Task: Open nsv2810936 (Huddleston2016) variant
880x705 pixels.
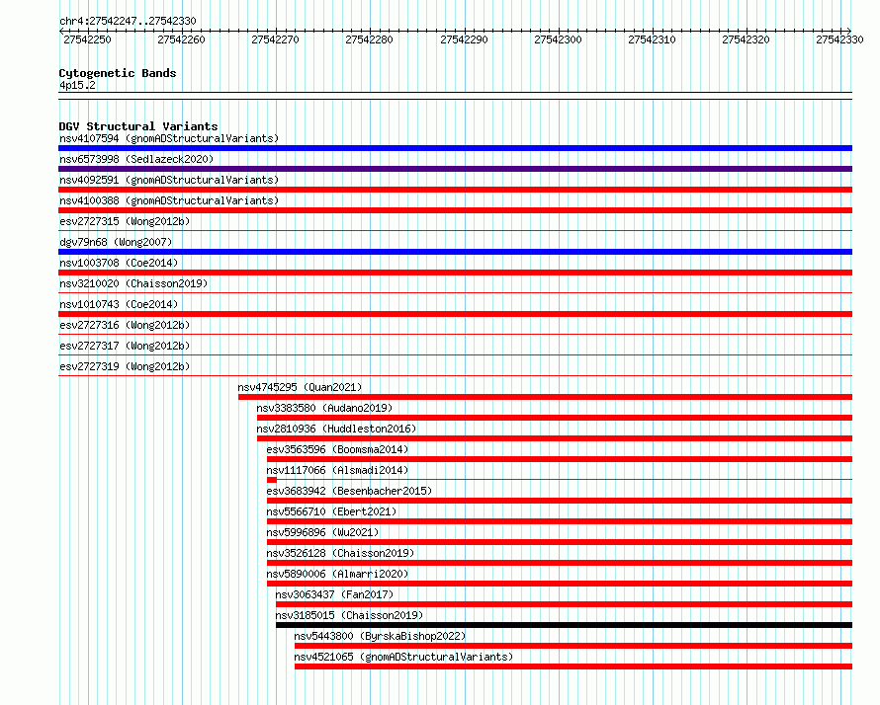Action: click(x=336, y=429)
